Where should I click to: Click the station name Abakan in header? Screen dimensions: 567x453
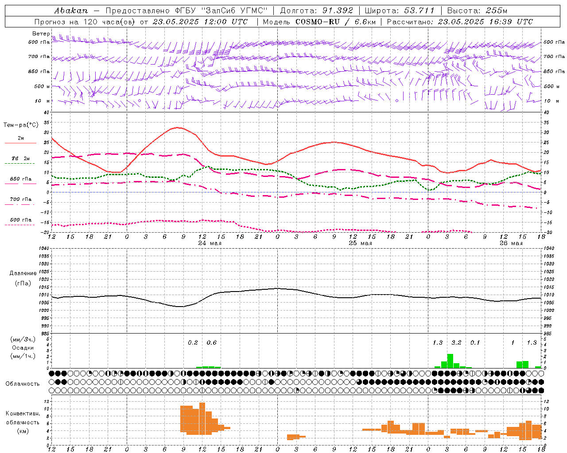(71, 11)
